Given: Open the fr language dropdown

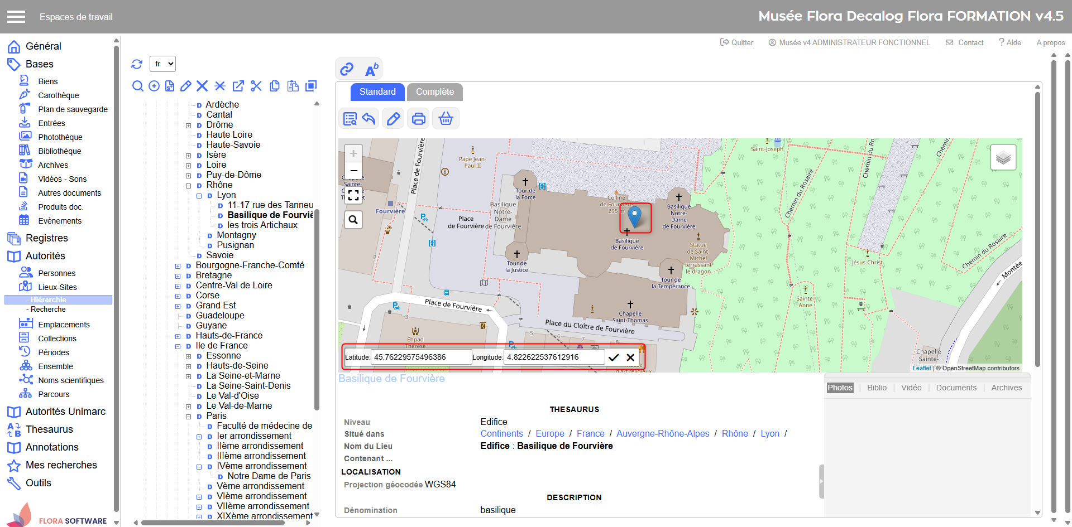Looking at the screenshot, I should [162, 64].
